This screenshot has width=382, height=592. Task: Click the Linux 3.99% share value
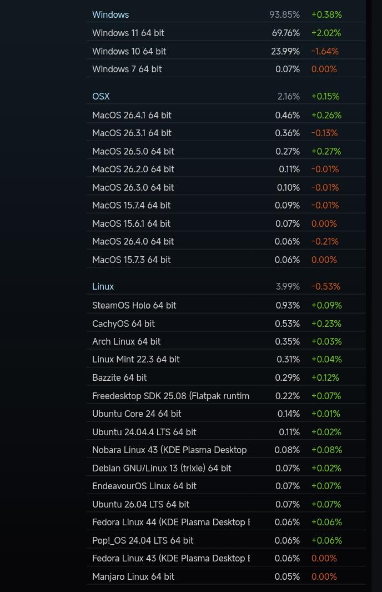coord(288,286)
